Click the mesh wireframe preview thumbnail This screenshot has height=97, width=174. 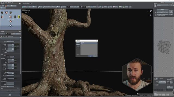pyautogui.click(x=164, y=47)
